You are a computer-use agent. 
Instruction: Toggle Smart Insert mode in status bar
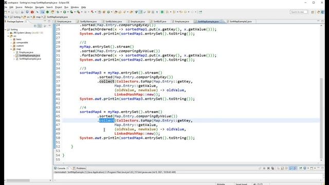pos(241,184)
